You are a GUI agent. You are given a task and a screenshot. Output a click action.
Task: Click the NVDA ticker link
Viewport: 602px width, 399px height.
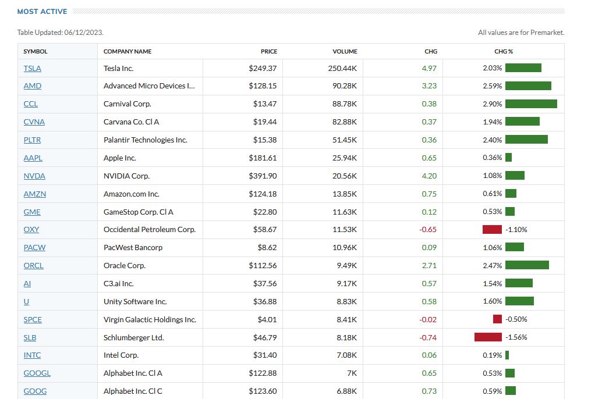coord(34,176)
